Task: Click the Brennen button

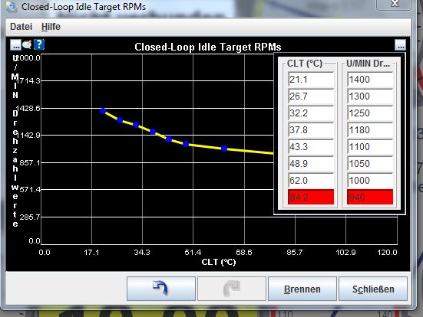Action: coord(302,289)
